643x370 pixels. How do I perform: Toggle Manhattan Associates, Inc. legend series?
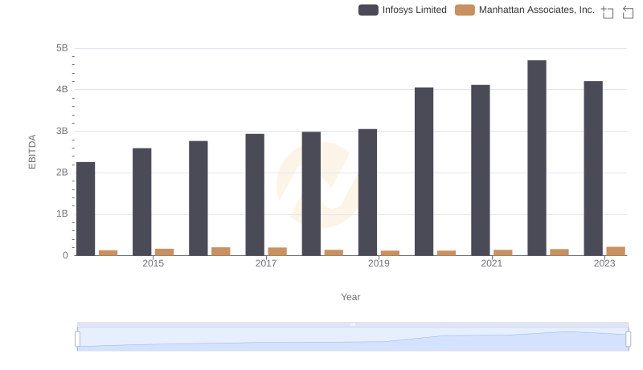coord(525,10)
